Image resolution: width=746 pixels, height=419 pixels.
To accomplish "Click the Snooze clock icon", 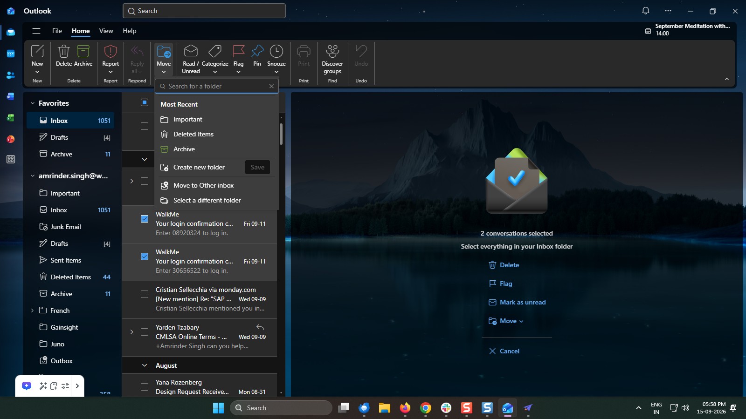I will tap(276, 51).
